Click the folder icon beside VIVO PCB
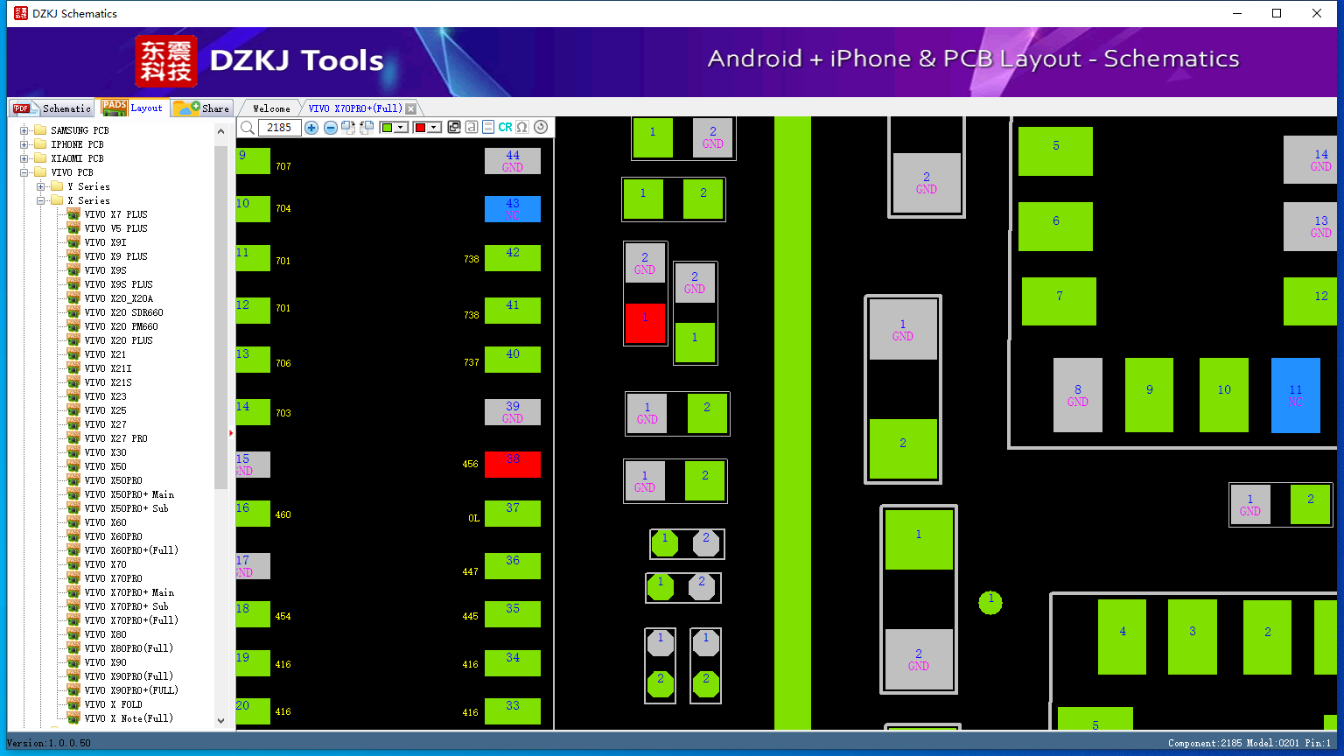 (39, 172)
